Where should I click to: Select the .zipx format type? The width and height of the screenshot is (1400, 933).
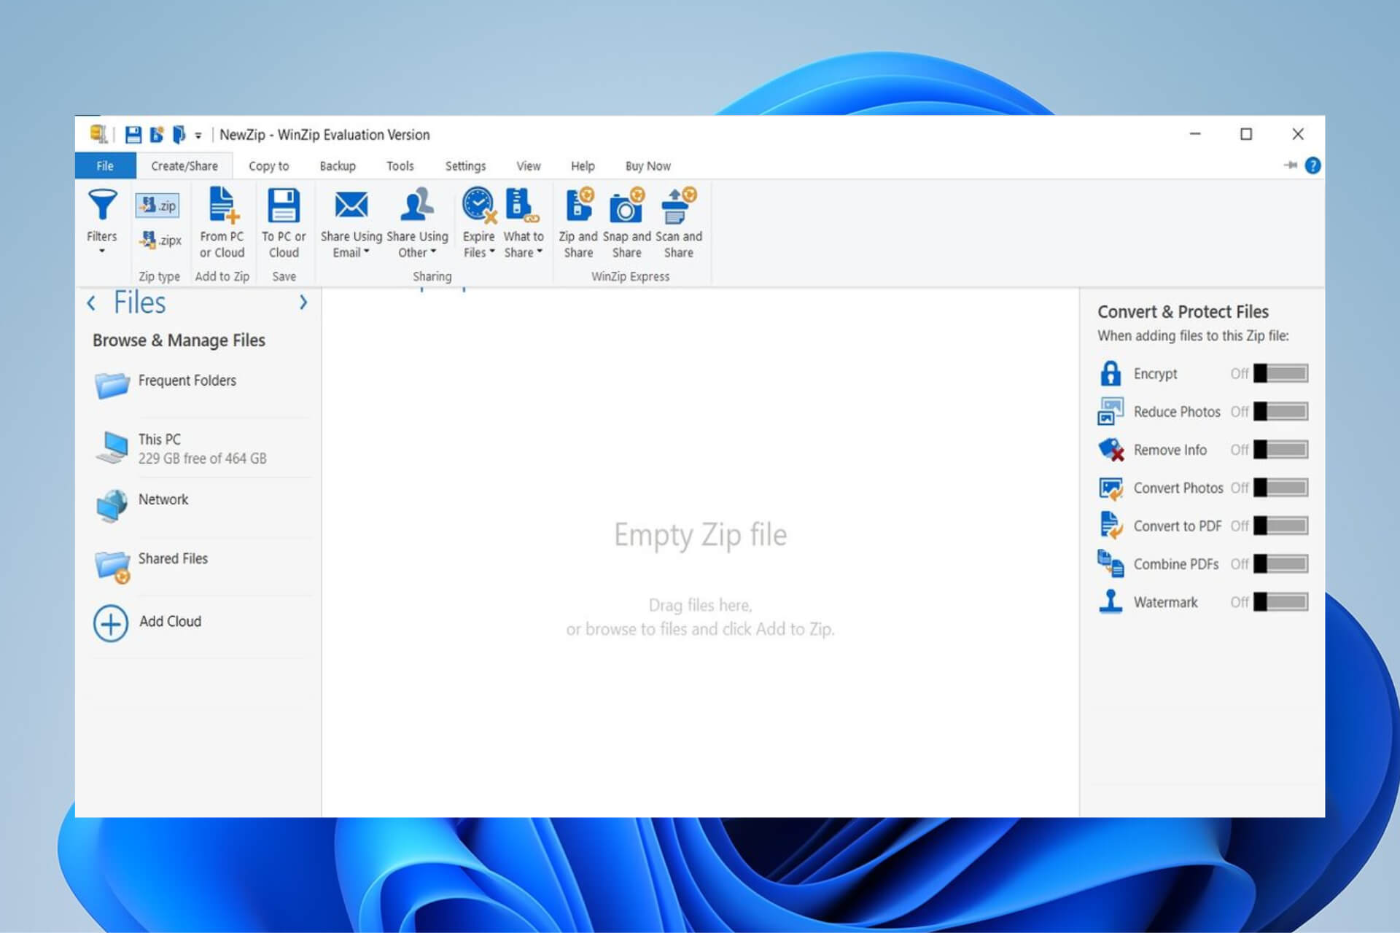point(160,240)
